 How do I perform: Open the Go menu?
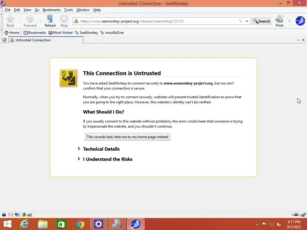37,10
